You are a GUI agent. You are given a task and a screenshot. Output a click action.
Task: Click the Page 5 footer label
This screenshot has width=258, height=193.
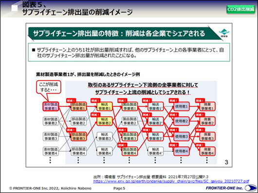[119, 188]
